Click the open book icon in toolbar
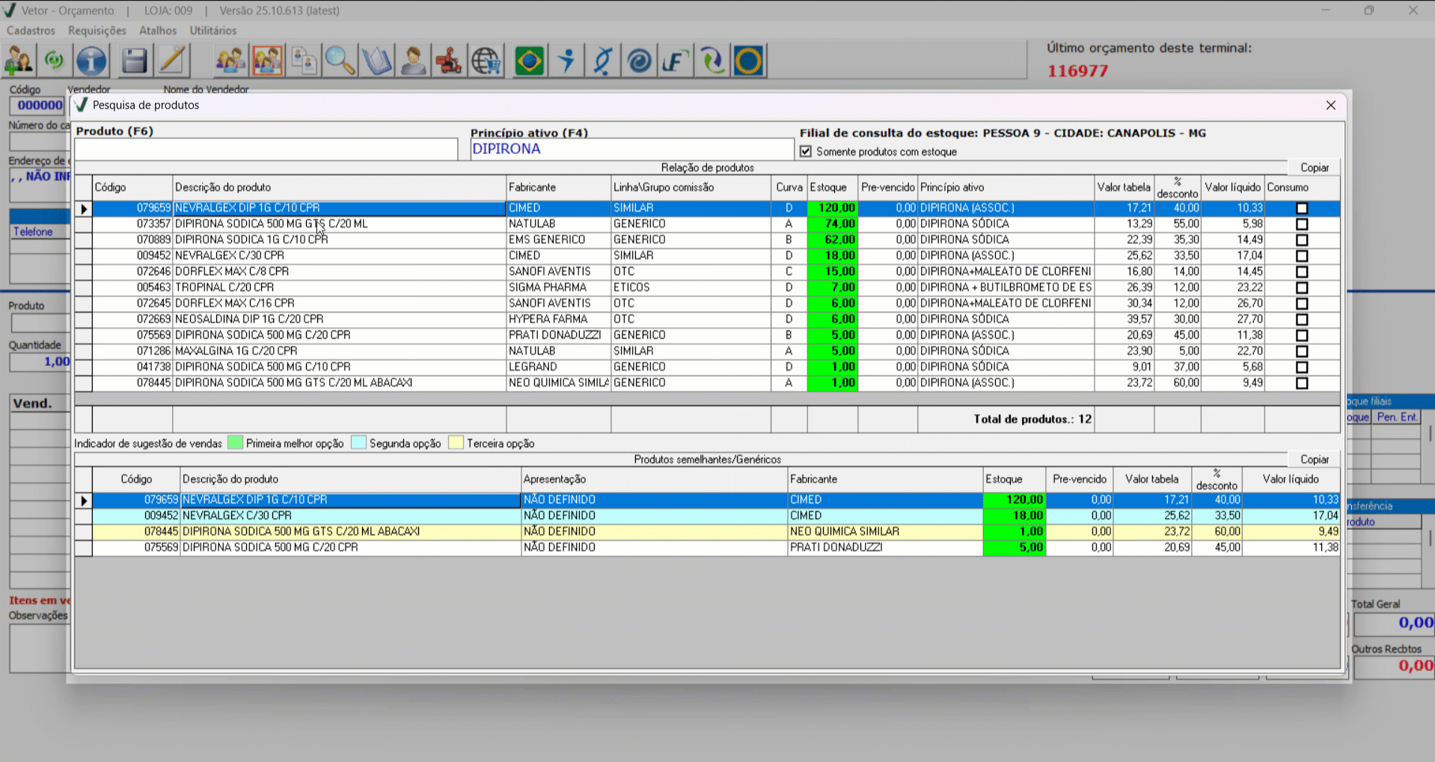Screen dimensions: 1435x762 [x=376, y=61]
